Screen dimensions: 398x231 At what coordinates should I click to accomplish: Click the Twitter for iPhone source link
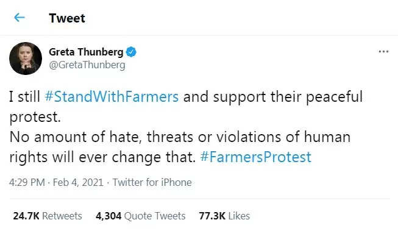(x=152, y=182)
